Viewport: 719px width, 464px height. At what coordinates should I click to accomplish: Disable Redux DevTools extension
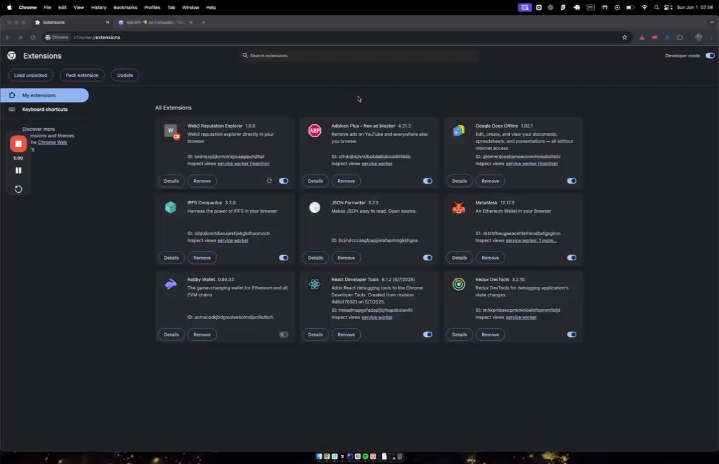(x=571, y=335)
